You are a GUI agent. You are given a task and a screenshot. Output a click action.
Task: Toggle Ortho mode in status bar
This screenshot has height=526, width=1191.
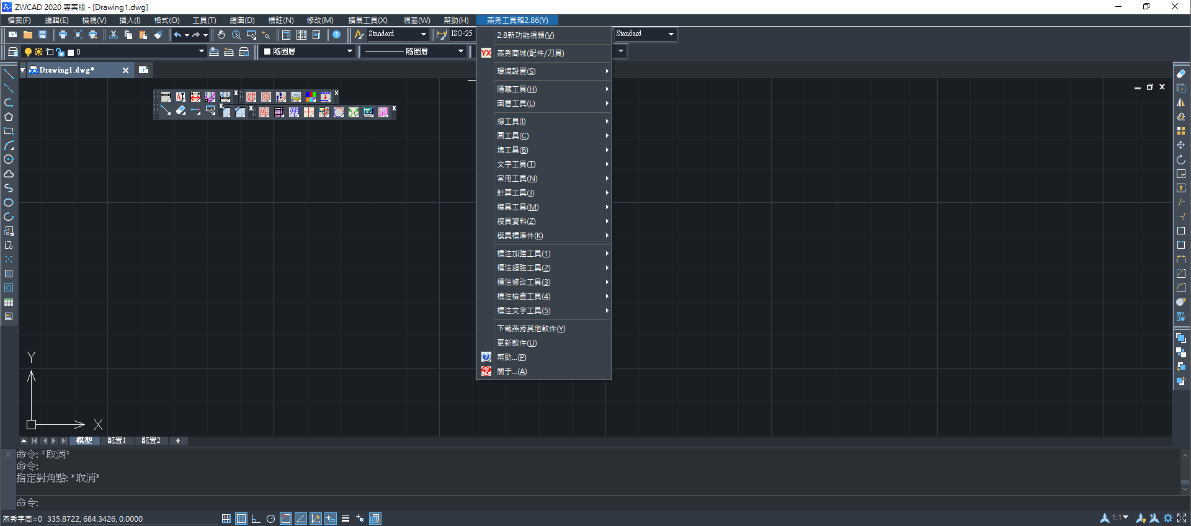tap(256, 519)
